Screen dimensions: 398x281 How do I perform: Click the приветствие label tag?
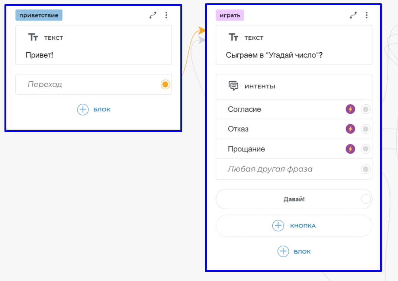39,15
